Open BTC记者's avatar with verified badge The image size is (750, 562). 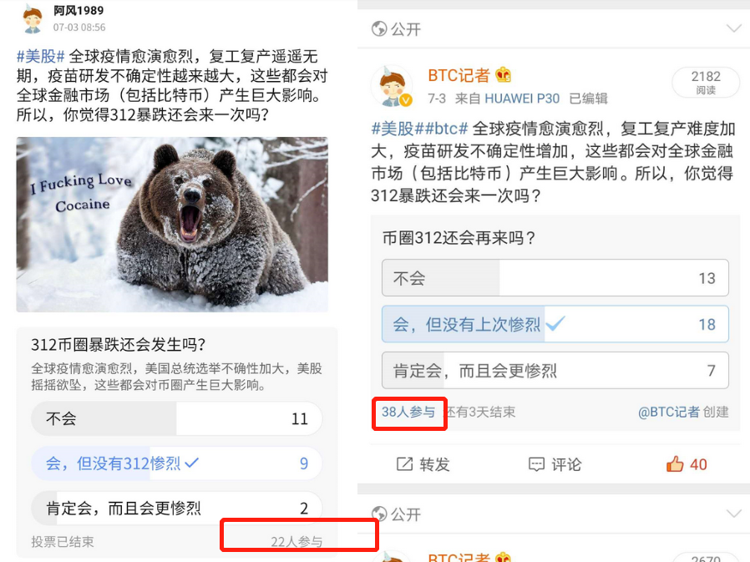click(x=393, y=86)
